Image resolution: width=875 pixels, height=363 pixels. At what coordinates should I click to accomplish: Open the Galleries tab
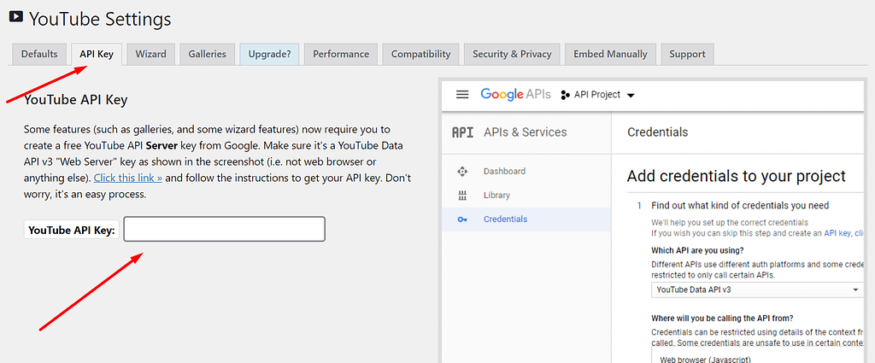click(x=208, y=54)
